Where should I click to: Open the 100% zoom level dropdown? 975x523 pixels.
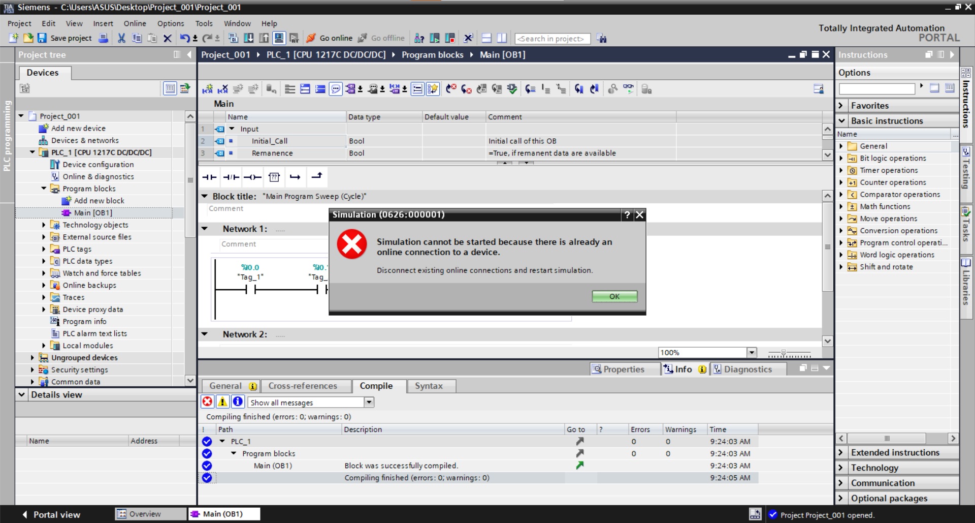click(x=752, y=352)
